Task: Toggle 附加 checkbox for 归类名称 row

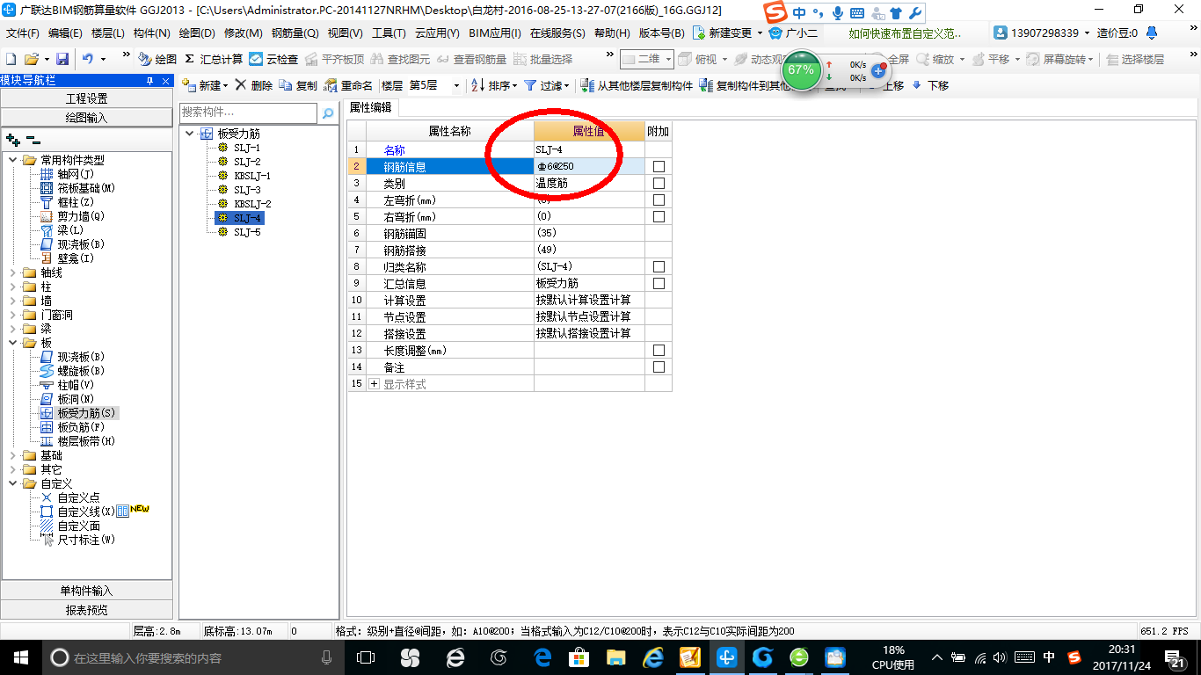Action: pos(659,266)
